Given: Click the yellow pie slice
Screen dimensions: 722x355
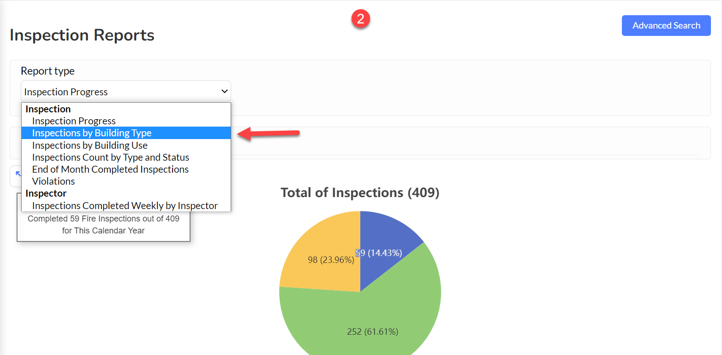Looking at the screenshot, I should 323,258.
